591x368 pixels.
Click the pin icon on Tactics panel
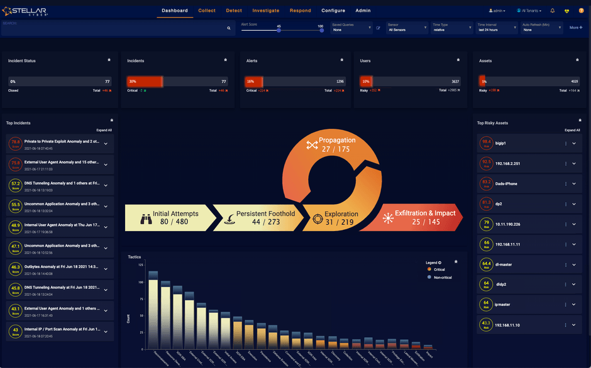(x=456, y=261)
